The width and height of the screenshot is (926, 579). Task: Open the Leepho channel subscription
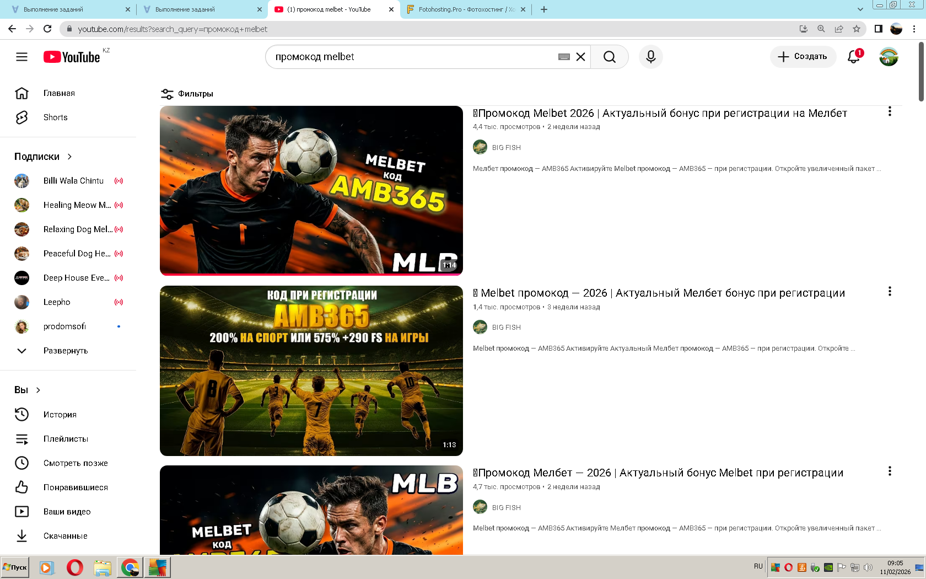[68, 302]
